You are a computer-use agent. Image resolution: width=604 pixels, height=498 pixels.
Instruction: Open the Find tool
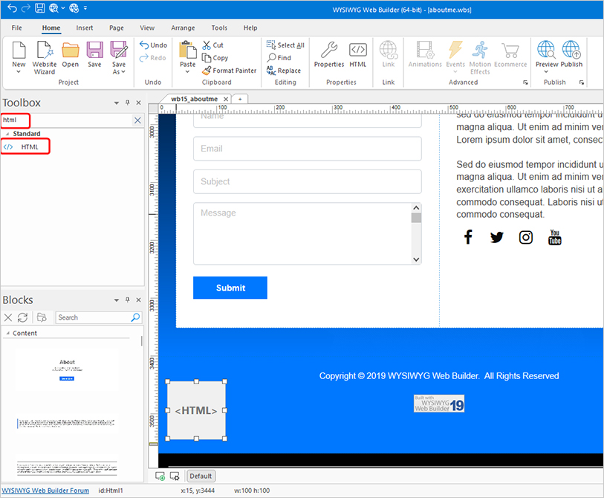279,58
